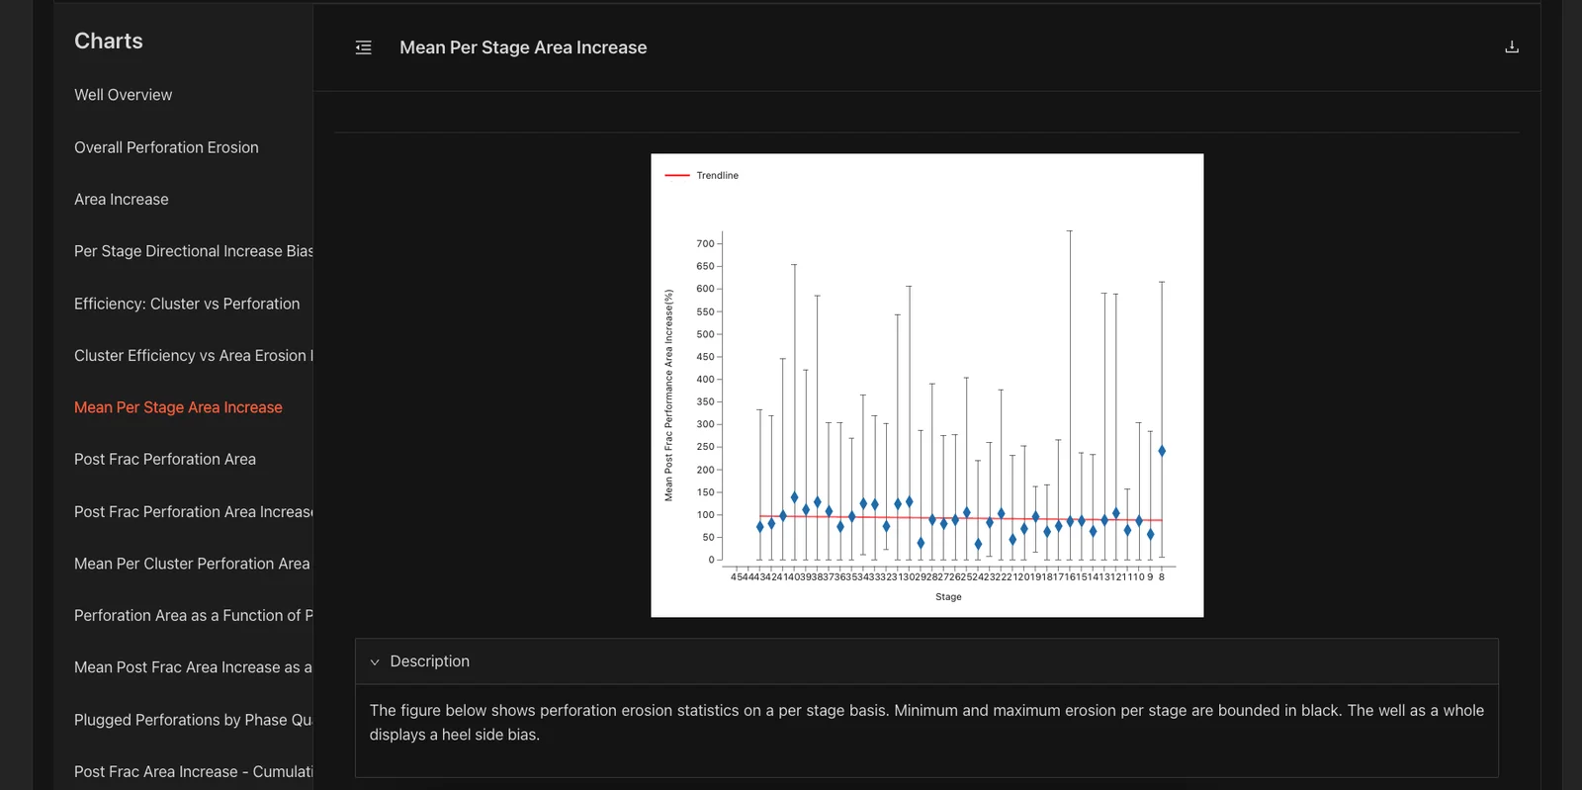Click the description paragraph text
1582x790 pixels.
[x=926, y=723]
